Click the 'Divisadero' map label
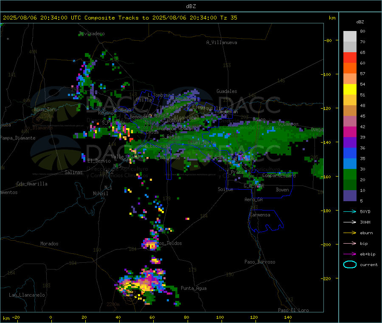Viewport: 382px width, 323px height. pyautogui.click(x=92, y=34)
